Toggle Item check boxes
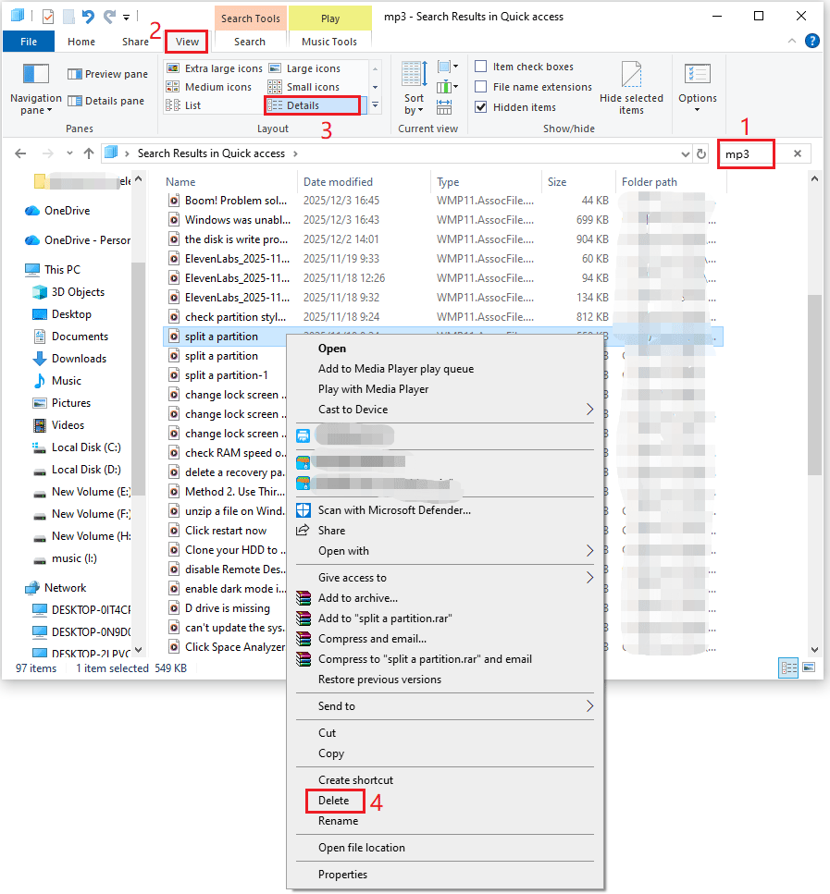The image size is (830, 894). point(525,67)
